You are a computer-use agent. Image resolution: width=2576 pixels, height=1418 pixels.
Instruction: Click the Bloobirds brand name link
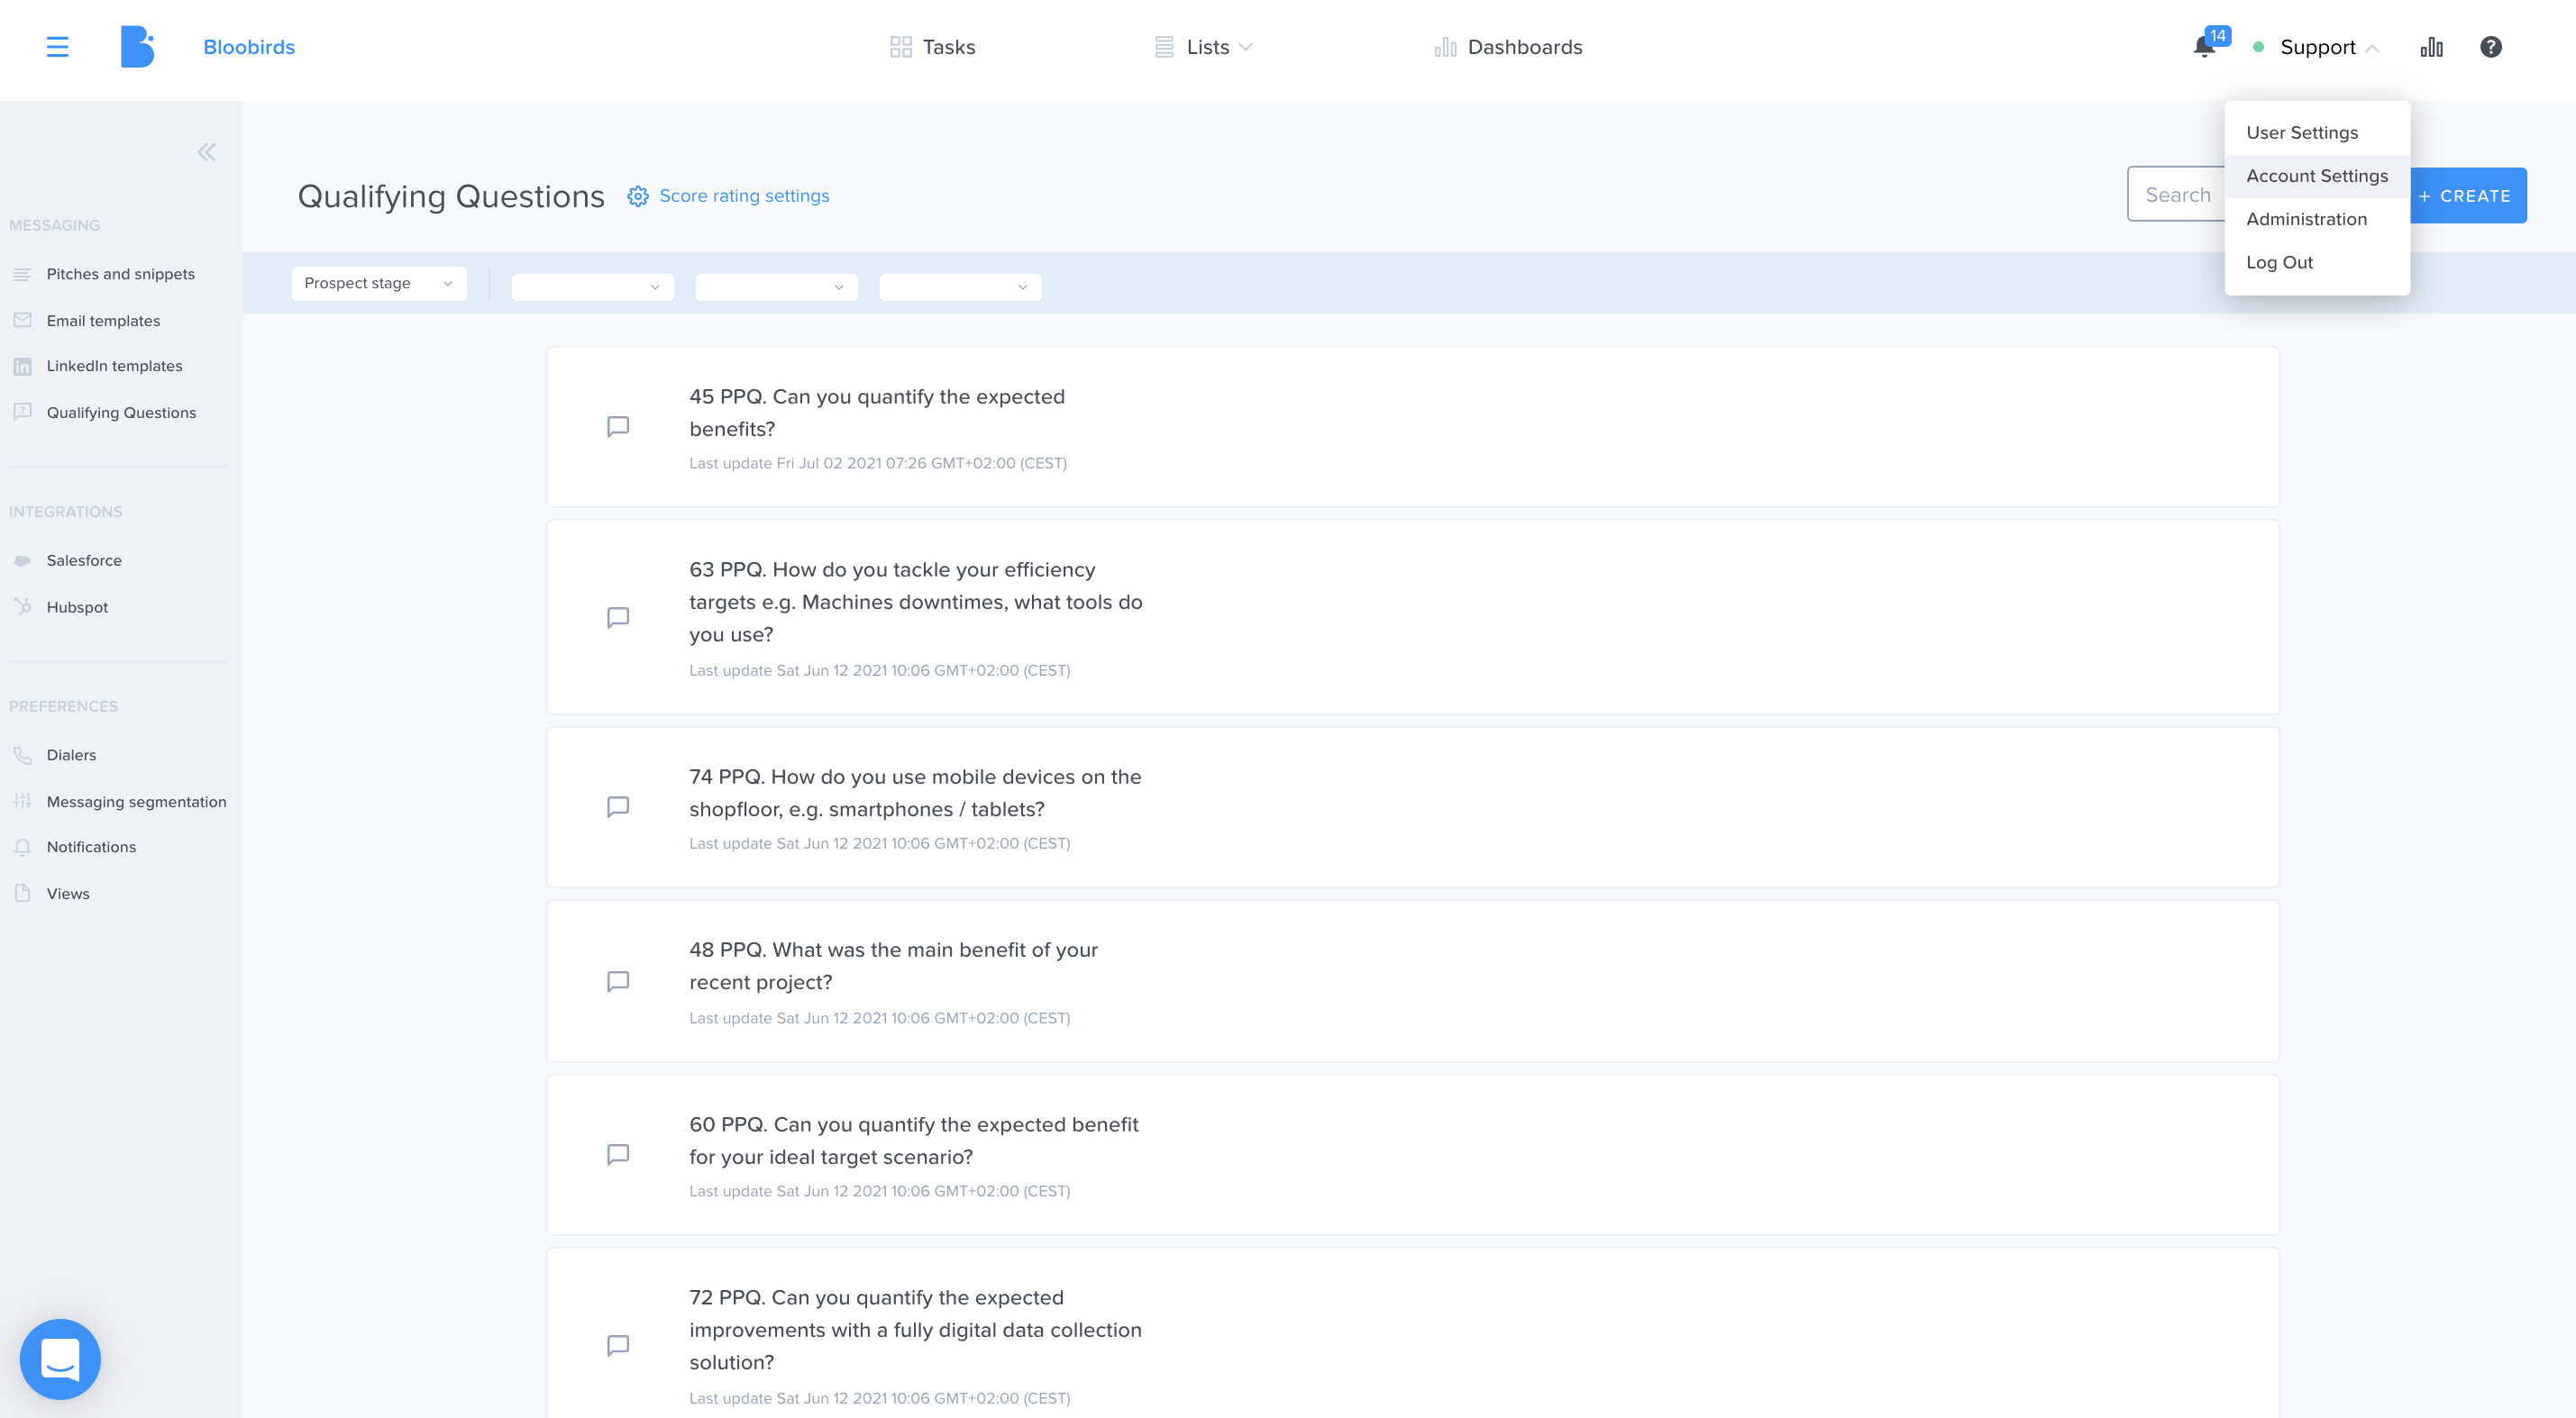point(249,47)
